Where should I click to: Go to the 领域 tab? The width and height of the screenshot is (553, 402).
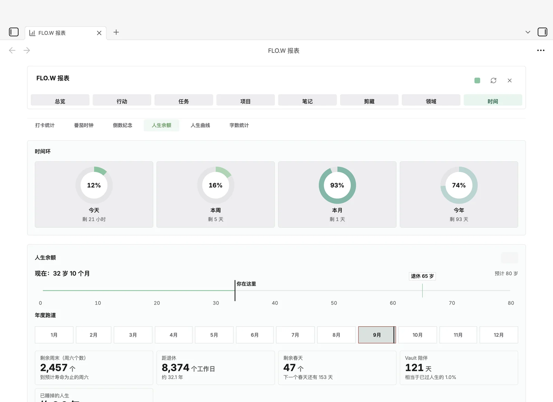pyautogui.click(x=431, y=100)
